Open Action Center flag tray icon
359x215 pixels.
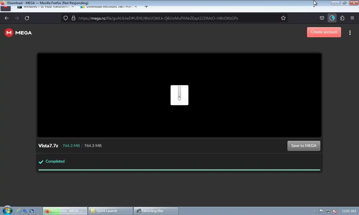pyautogui.click(x=321, y=211)
